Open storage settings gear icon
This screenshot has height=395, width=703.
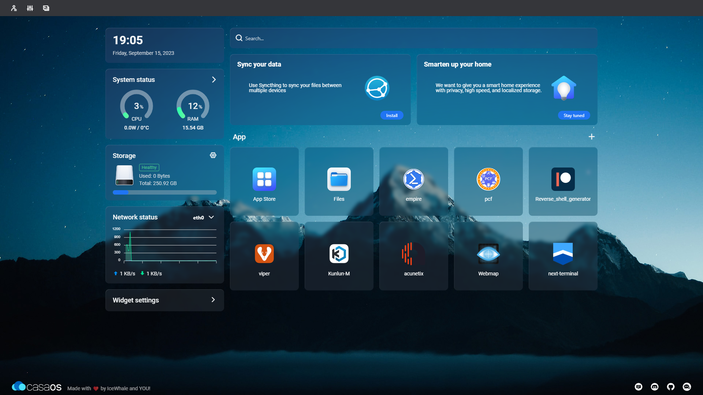click(x=213, y=155)
